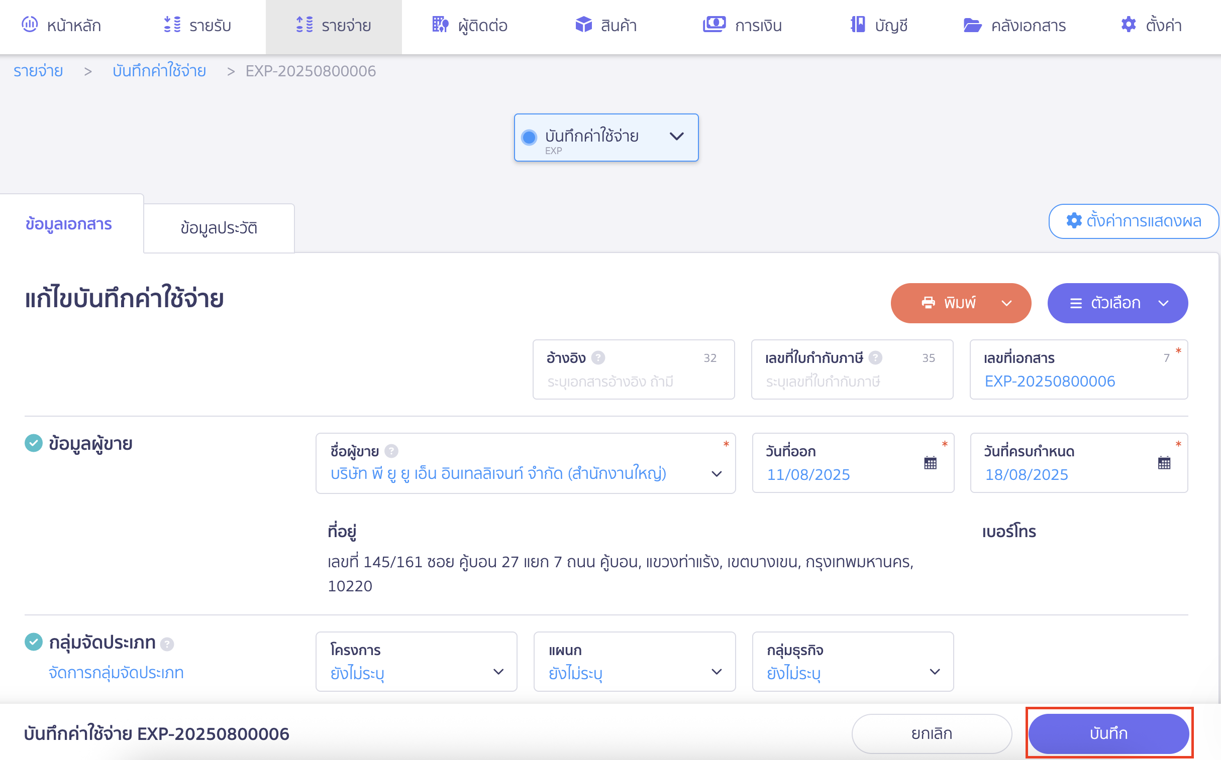
Task: Open the การเงิน finance menu
Action: 742,25
